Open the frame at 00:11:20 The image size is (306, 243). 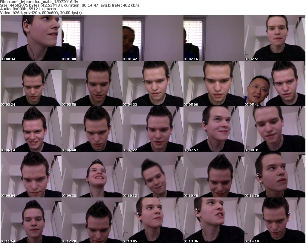[275, 175]
